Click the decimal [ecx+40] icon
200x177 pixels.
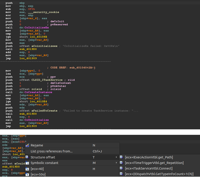[27, 169]
